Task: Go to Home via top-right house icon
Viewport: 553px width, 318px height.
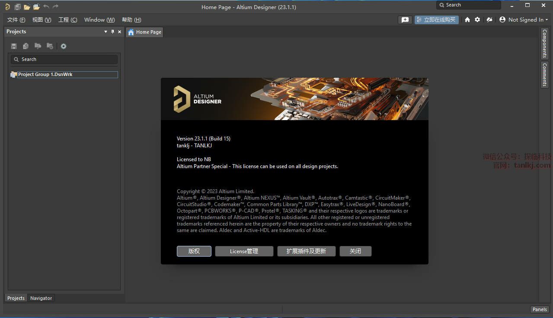Action: point(467,19)
